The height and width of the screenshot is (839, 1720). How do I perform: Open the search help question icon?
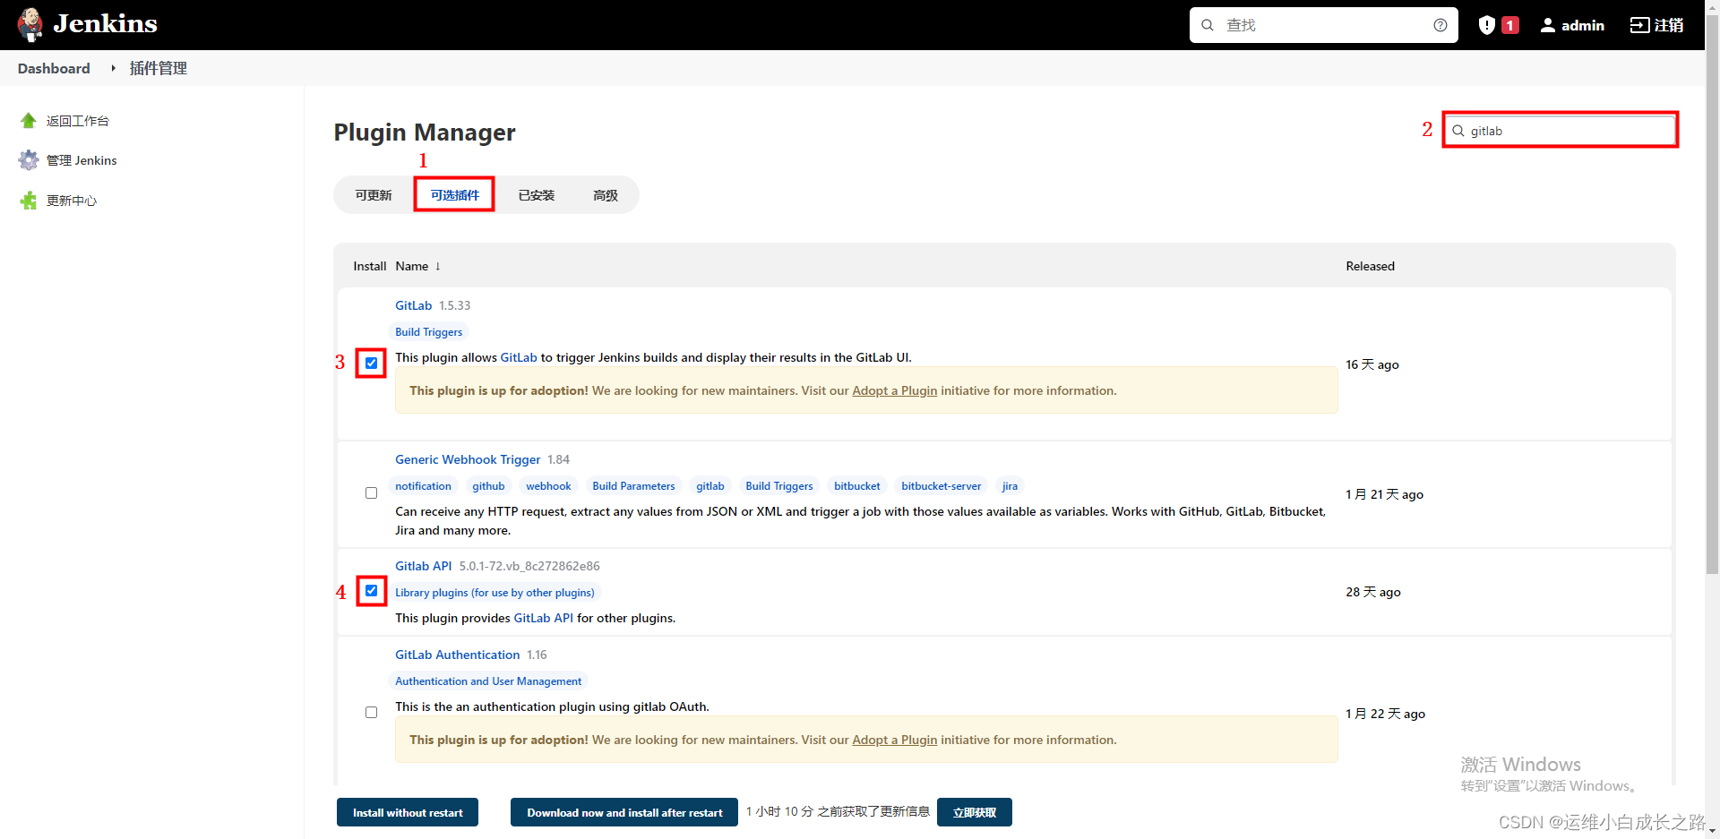[1440, 25]
